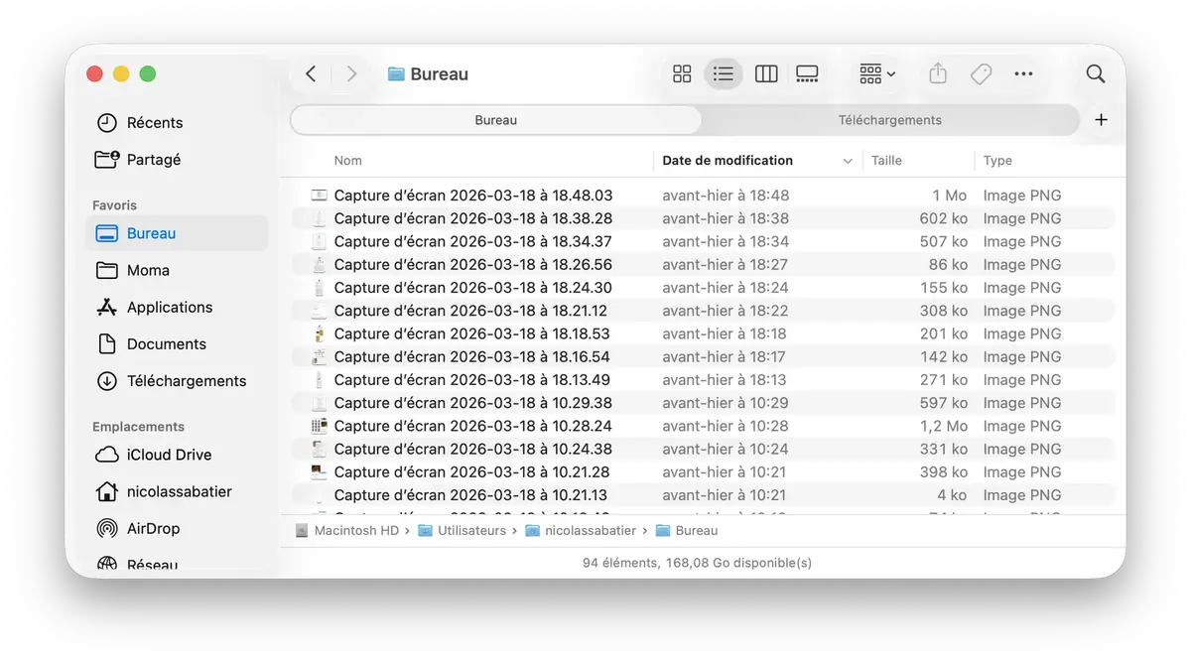Image resolution: width=1191 pixels, height=664 pixels.
Task: Open the Share menu icon
Action: pos(937,73)
